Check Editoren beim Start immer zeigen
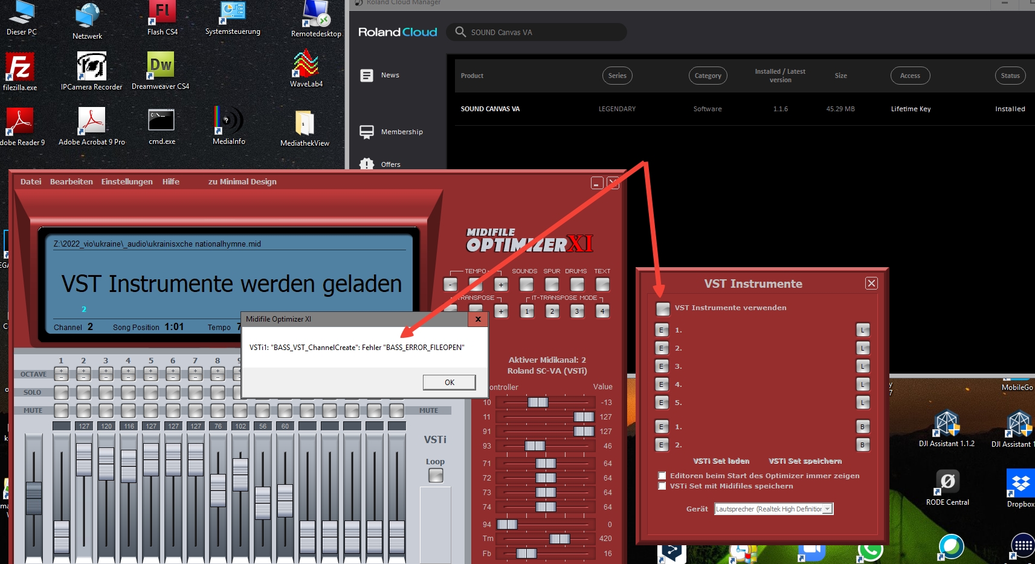1035x564 pixels. click(x=662, y=476)
